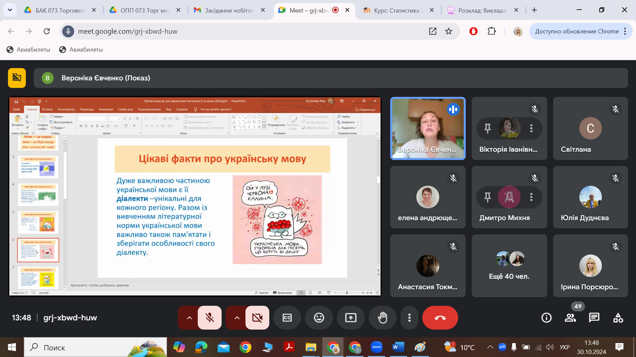Turn on the camera toggle
The width and height of the screenshot is (636, 357).
coord(257,318)
